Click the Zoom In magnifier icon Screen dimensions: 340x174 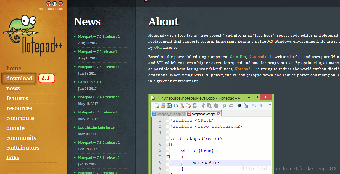click(254, 105)
